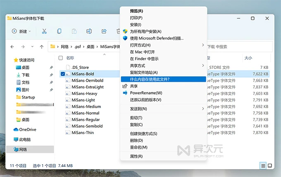Click the Share icon in toolbar
Image resolution: width=281 pixels, height=177 pixels.
[x=104, y=31]
